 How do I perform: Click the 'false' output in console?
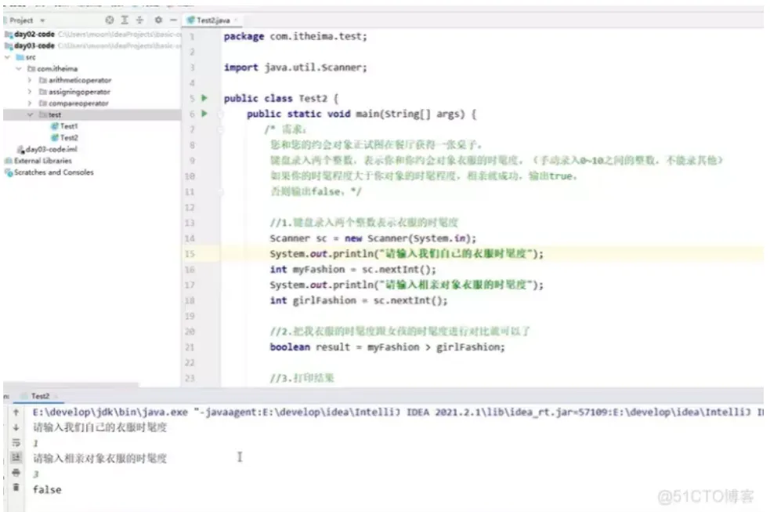[x=47, y=489]
